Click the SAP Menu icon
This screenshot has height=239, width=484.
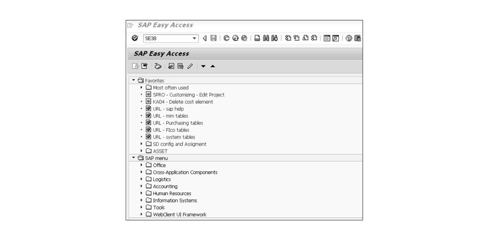(144, 66)
